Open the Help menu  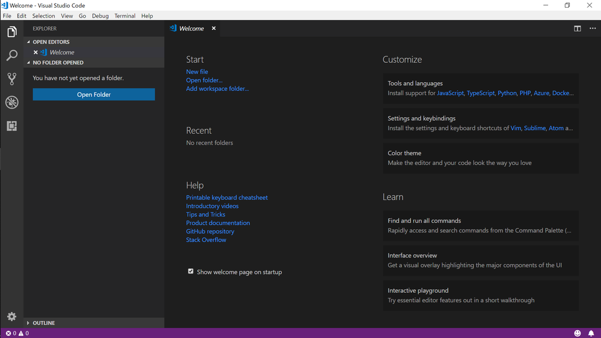click(x=147, y=16)
